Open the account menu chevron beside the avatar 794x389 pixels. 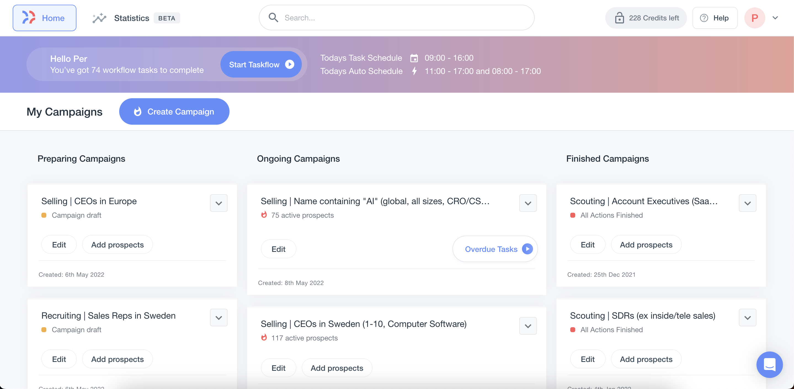tap(775, 18)
